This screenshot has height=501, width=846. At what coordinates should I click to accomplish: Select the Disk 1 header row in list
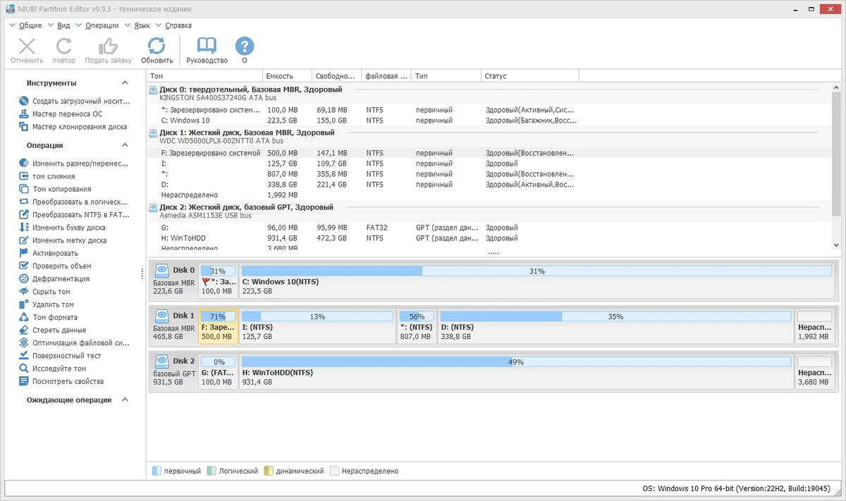489,137
